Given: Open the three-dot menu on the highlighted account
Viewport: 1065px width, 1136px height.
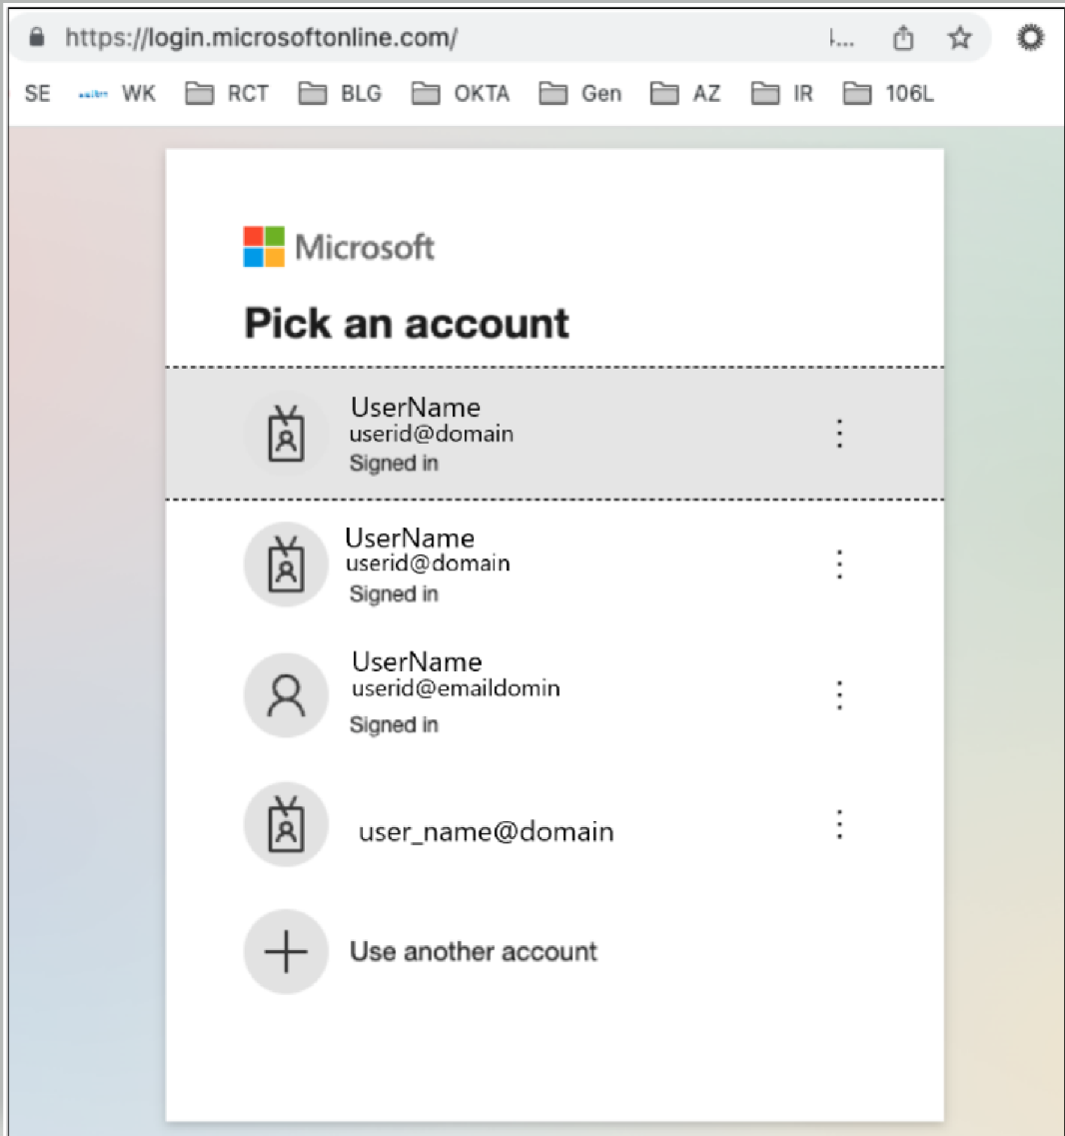Looking at the screenshot, I should (839, 434).
